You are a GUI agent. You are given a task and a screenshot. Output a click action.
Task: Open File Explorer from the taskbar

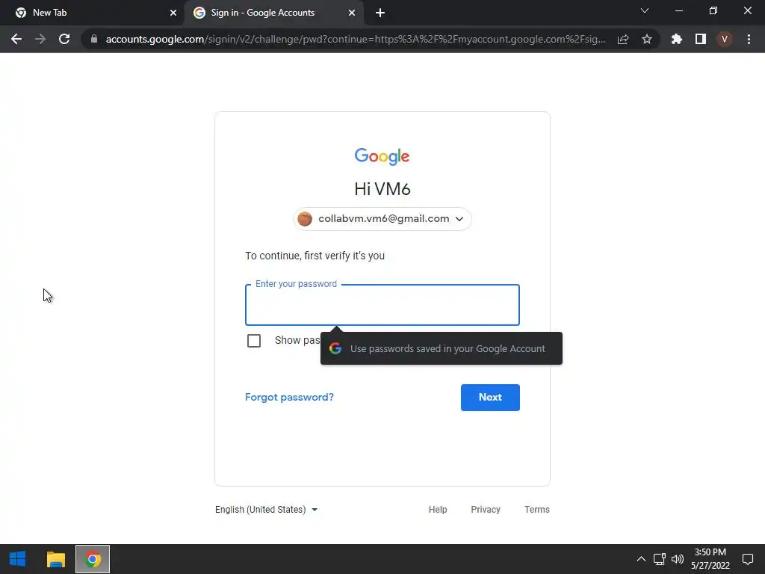55,559
